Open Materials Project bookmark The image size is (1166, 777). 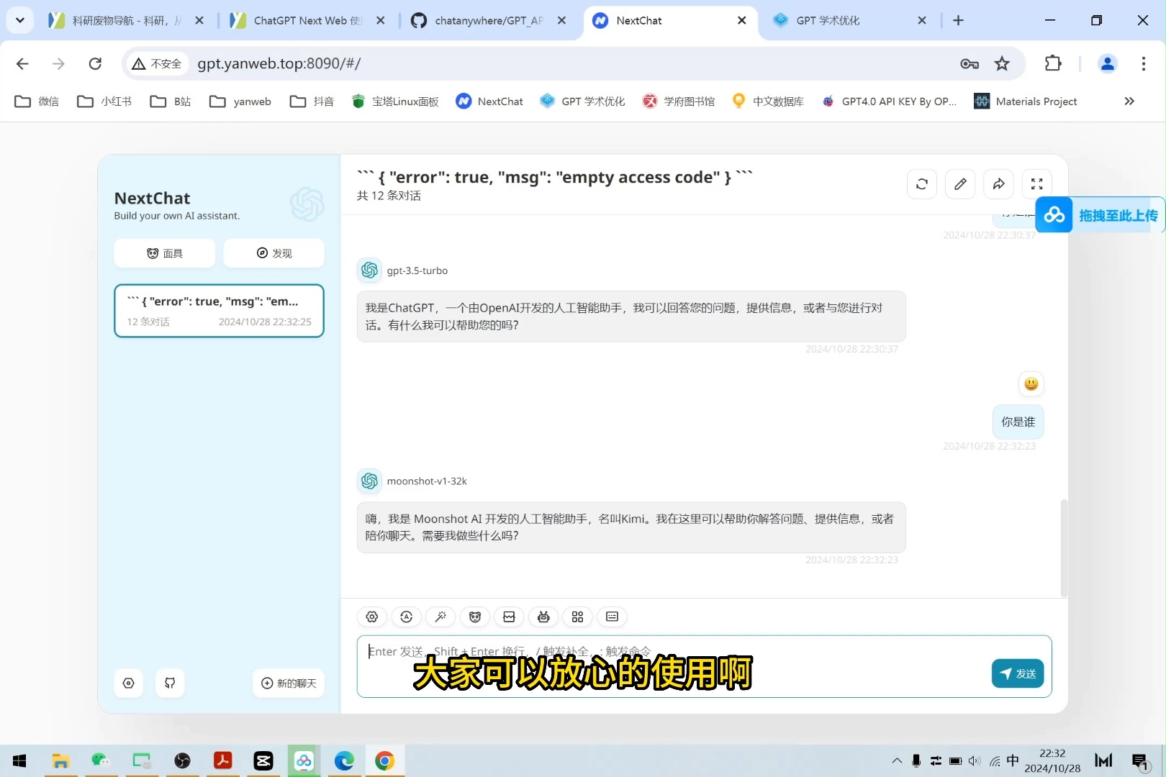coord(1026,101)
